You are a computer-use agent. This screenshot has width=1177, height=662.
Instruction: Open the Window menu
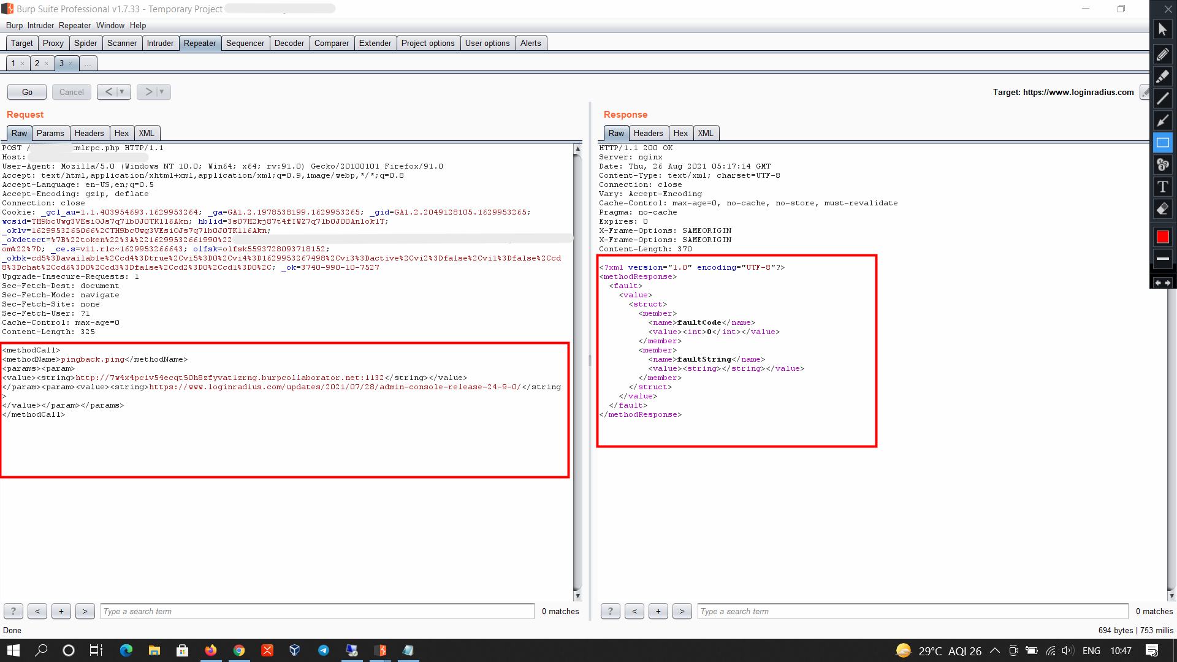coord(110,25)
